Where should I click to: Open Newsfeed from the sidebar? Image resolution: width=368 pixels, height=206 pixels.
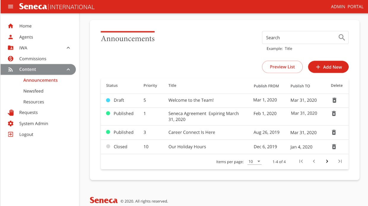33,91
